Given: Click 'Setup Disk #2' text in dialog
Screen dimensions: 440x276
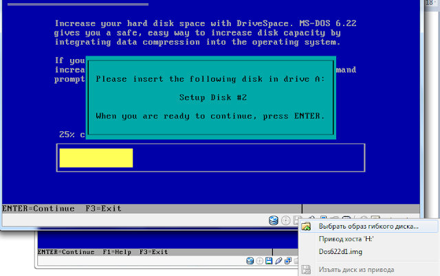Looking at the screenshot, I should [x=213, y=97].
